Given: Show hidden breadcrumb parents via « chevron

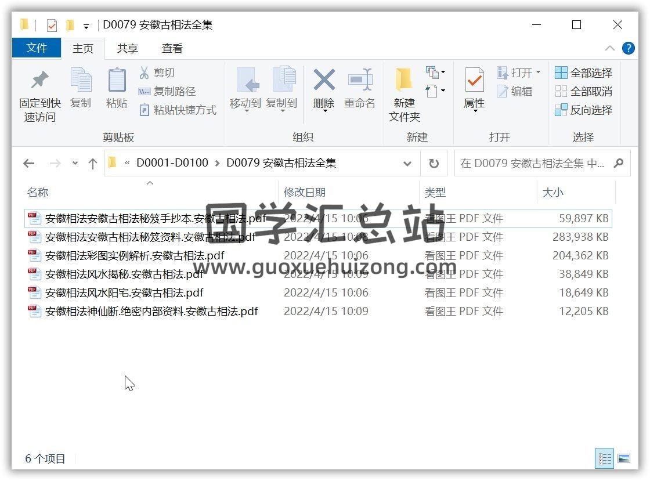Looking at the screenshot, I should (127, 163).
